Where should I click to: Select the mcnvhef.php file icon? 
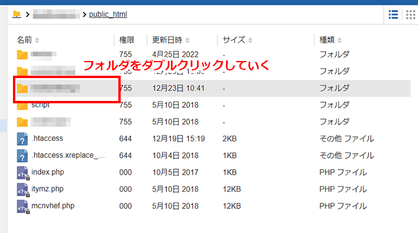coord(23,207)
